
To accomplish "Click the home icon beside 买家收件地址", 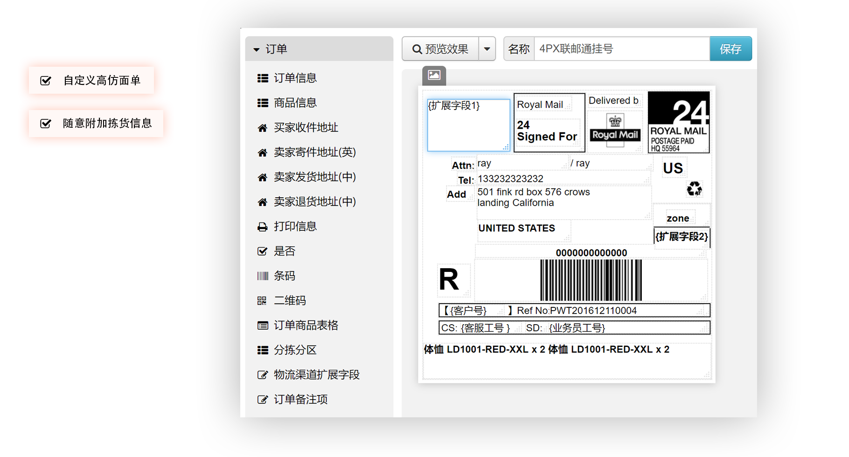I will (263, 128).
